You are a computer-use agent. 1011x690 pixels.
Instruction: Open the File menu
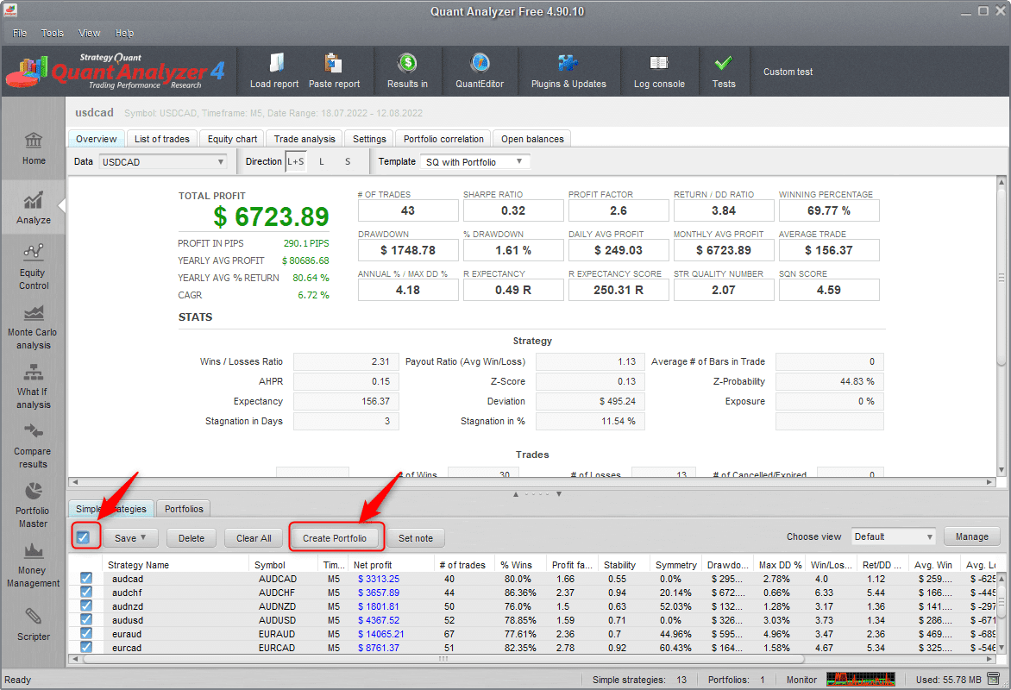(x=20, y=33)
